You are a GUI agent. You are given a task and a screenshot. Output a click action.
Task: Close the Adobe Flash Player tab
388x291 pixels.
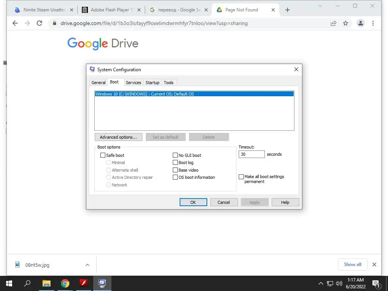(139, 10)
